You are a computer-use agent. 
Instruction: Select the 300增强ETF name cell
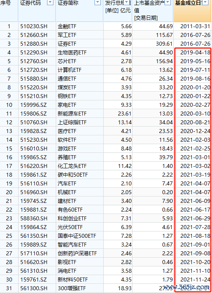tap(79, 288)
